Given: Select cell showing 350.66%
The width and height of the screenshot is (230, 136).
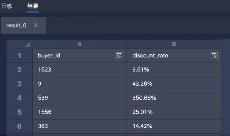Looking at the screenshot, I should coord(174,98).
